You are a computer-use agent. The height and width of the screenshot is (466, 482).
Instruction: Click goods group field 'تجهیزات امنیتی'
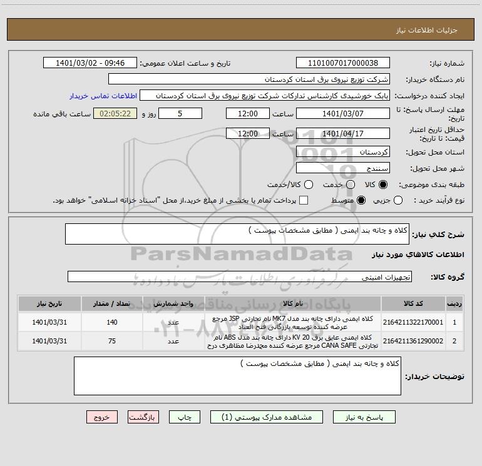240,276
